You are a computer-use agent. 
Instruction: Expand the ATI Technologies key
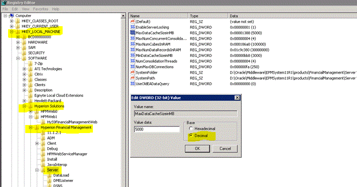(x=24, y=69)
